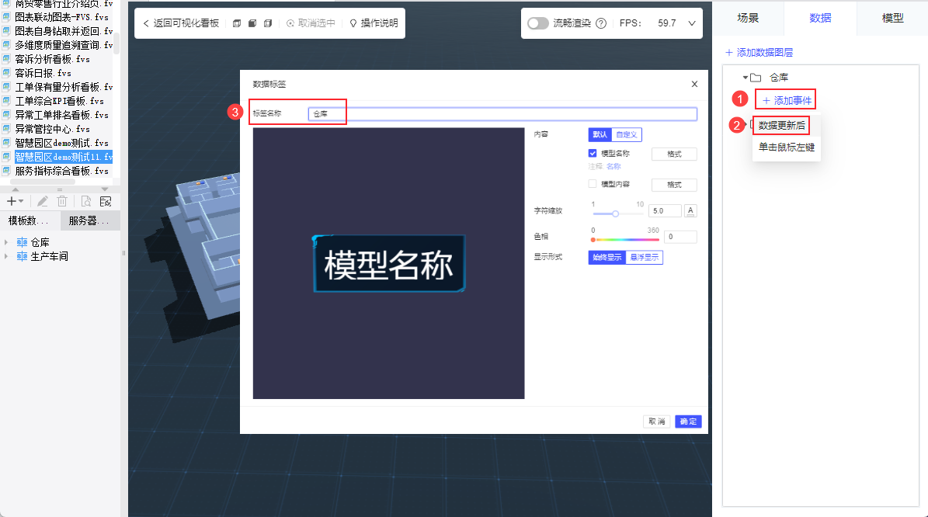This screenshot has height=517, width=928.
Task: Open the dropdown arrow next to add-dataset plus
Action: [x=21, y=202]
